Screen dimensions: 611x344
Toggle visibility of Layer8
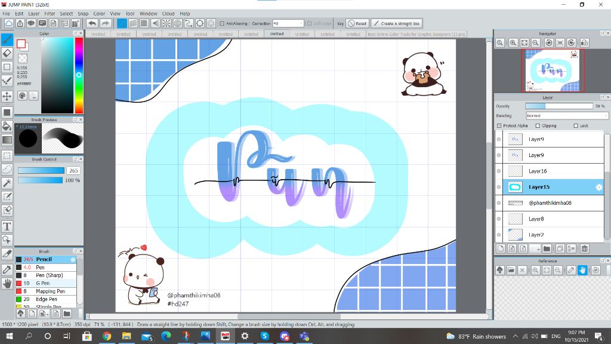pyautogui.click(x=499, y=219)
